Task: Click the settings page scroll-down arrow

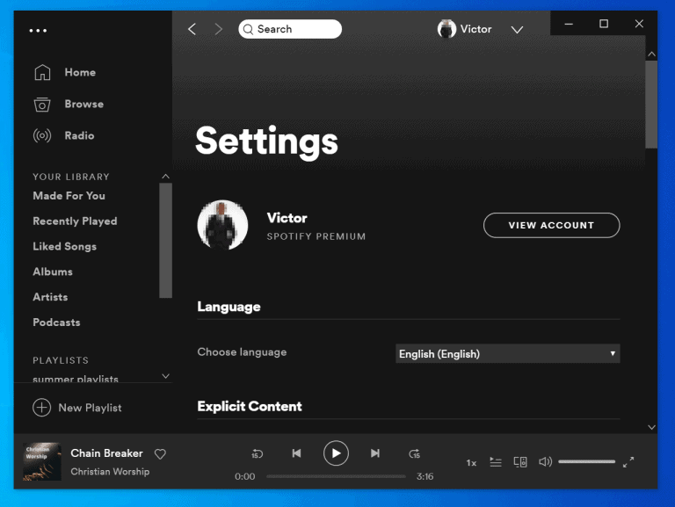Action: pyautogui.click(x=652, y=427)
